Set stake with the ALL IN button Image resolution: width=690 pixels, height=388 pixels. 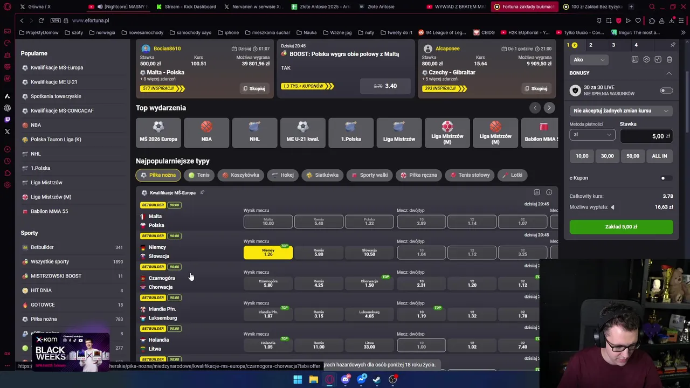(659, 156)
